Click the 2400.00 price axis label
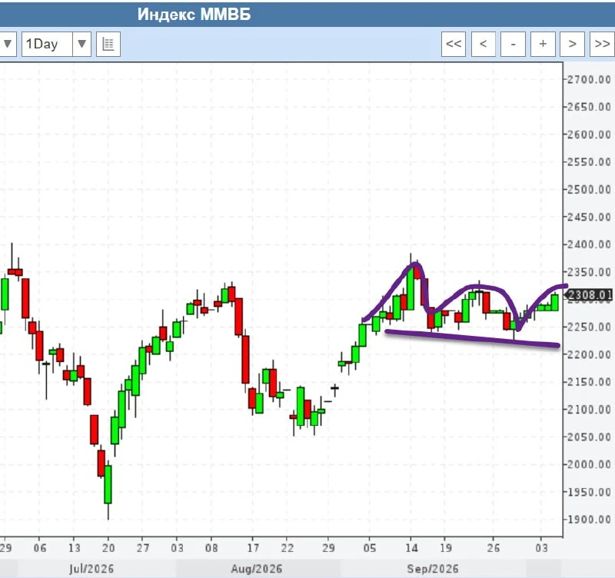Image resolution: width=615 pixels, height=578 pixels. (589, 244)
